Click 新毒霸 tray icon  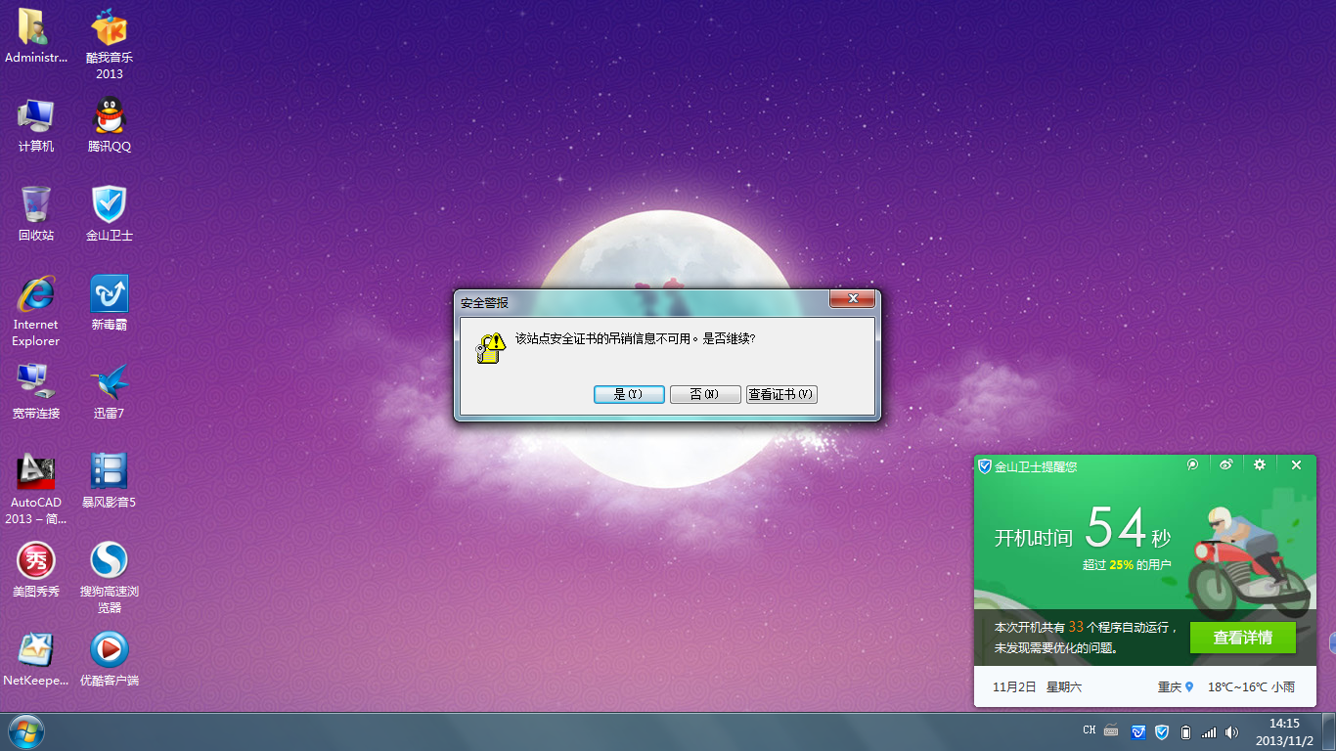coord(1138,731)
